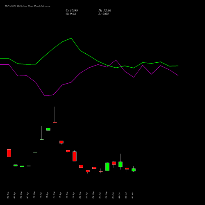Click the tall green candle above 28 Sep
Screen dimensions: 205x205
pos(107,167)
